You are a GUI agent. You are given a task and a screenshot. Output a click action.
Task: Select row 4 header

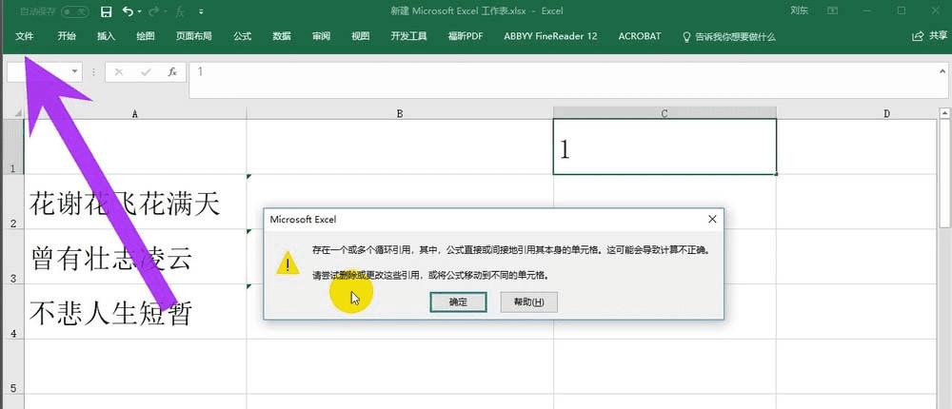coord(12,312)
